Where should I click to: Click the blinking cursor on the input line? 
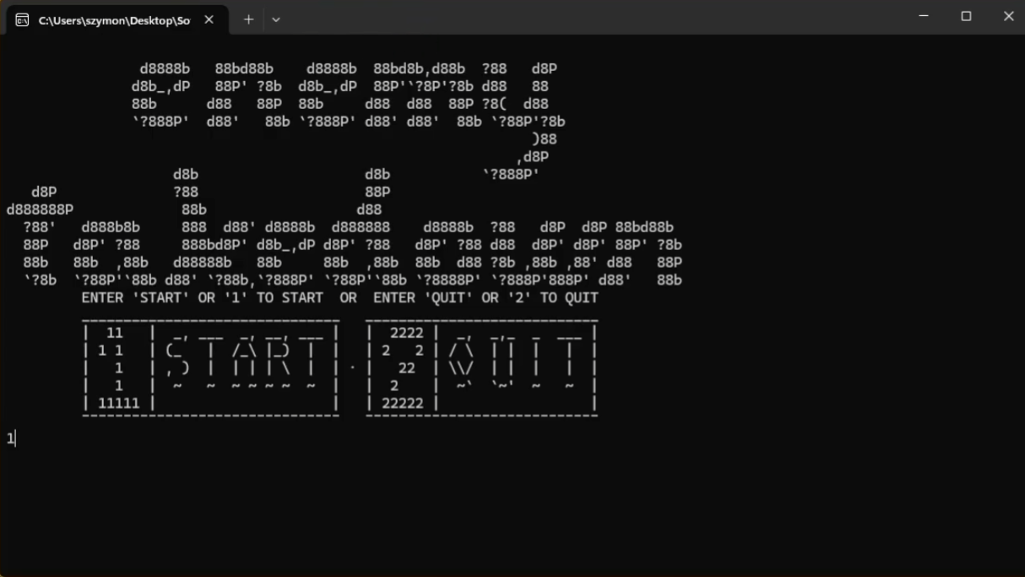coord(14,438)
